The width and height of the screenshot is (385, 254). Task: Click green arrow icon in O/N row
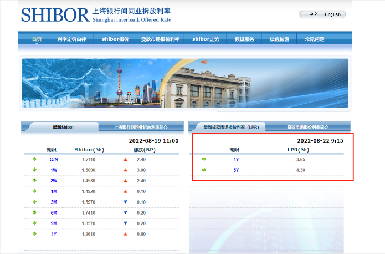(x=34, y=159)
